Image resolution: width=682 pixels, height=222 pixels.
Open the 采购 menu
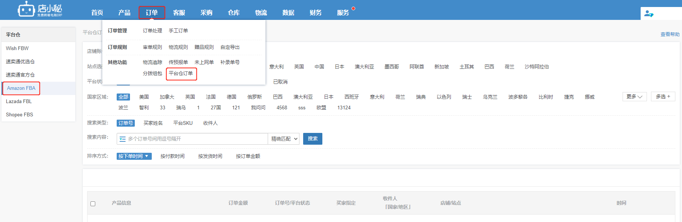coord(206,13)
